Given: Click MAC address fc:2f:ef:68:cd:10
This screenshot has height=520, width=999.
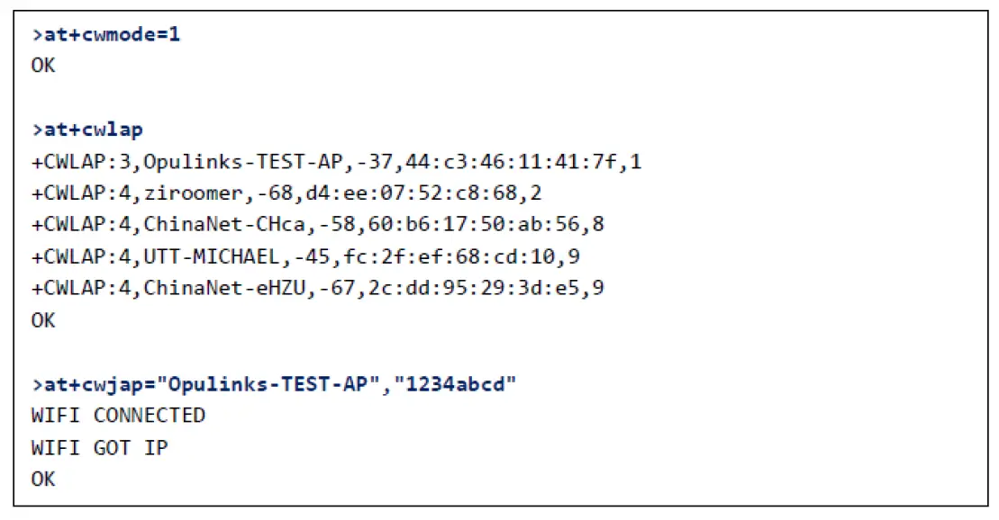Looking at the screenshot, I should 469,257.
